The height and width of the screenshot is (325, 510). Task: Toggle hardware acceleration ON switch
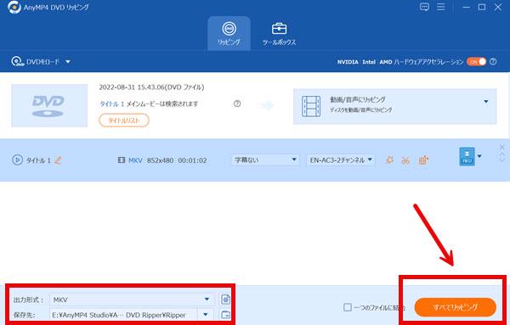click(476, 62)
